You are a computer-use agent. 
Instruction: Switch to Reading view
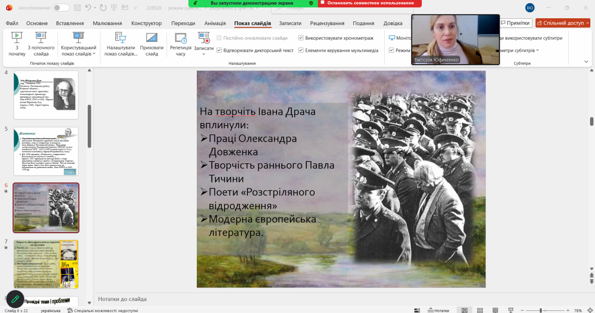pyautogui.click(x=495, y=310)
